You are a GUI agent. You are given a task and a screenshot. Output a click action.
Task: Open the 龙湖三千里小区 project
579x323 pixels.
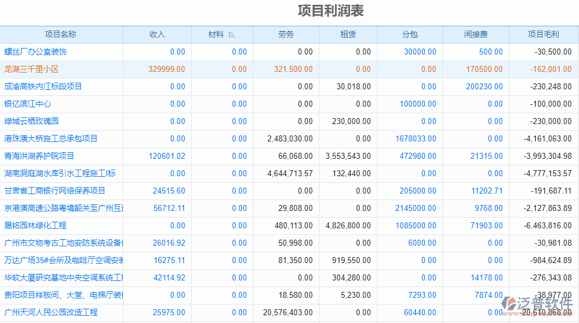click(x=31, y=70)
